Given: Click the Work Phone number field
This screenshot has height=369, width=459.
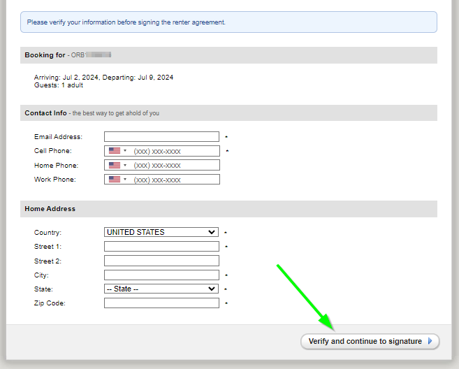Looking at the screenshot, I should (175, 180).
